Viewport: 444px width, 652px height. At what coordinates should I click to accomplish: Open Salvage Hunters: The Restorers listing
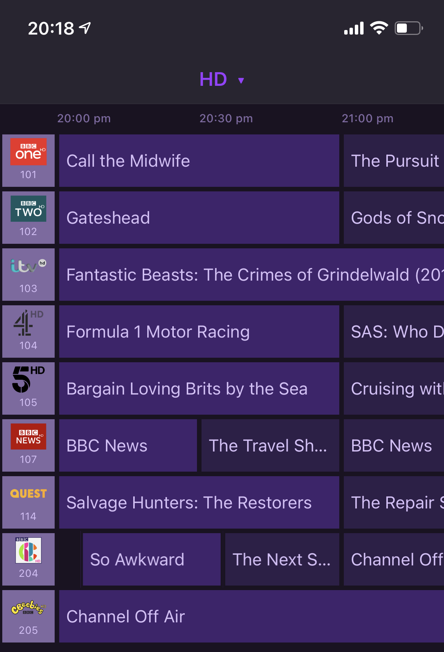pyautogui.click(x=199, y=502)
